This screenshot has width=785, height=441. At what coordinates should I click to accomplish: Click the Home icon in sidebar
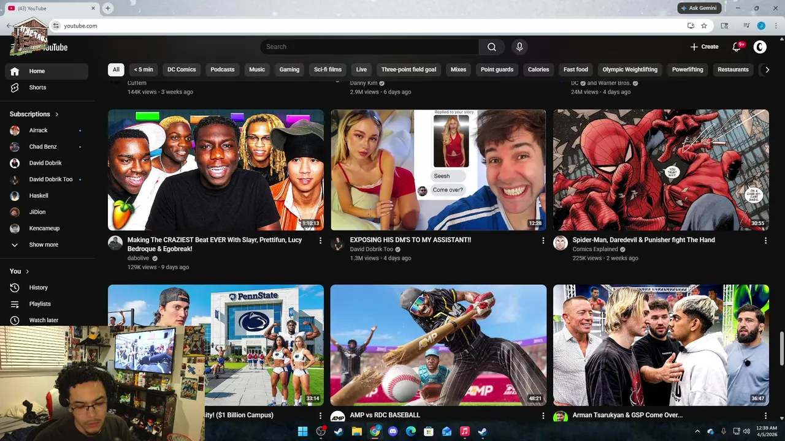(15, 71)
